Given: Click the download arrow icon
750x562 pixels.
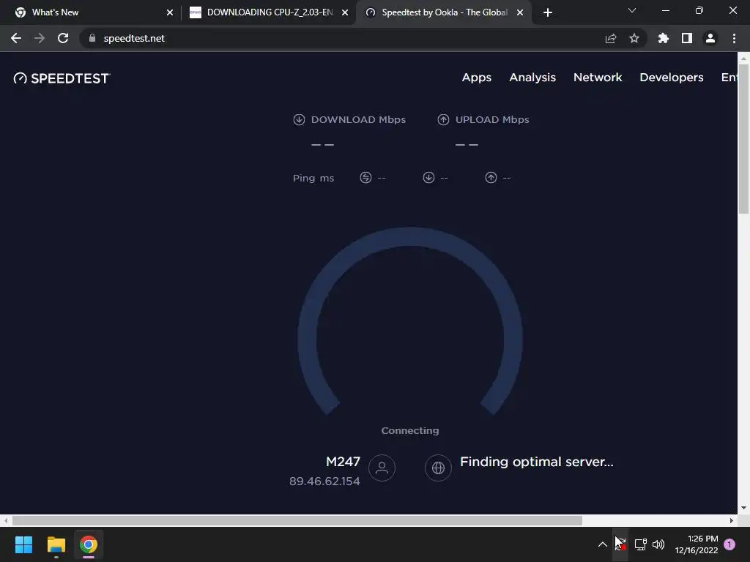Looking at the screenshot, I should coord(299,119).
